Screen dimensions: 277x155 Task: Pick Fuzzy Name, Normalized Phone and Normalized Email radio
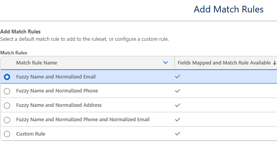7,120
